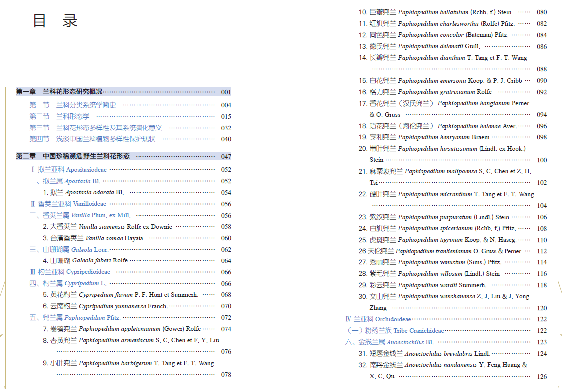Select 9. 小叶兜兰 Paphiopedilum barbigerum entry
This screenshot has width=562, height=389.
[x=137, y=369]
